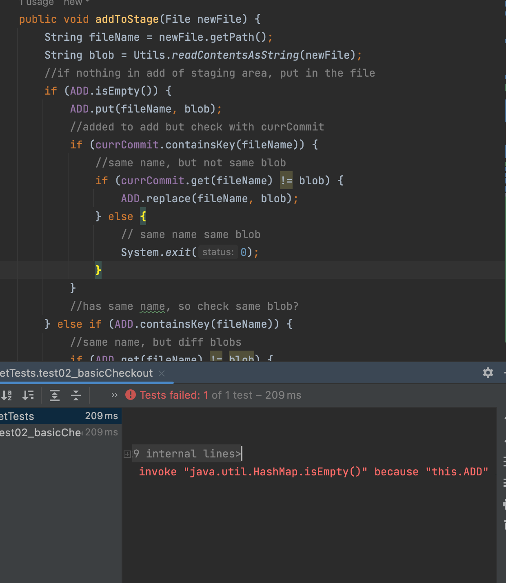Sort test results by duration

pyautogui.click(x=28, y=395)
